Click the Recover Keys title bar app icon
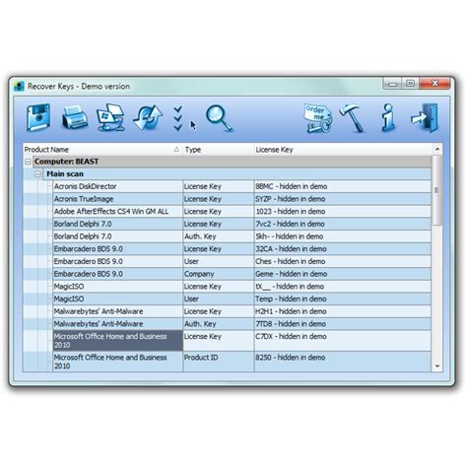Image resolution: width=467 pixels, height=467 pixels. (x=19, y=87)
